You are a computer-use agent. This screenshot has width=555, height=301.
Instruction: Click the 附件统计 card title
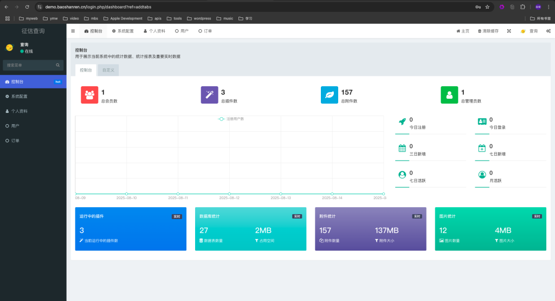point(327,216)
